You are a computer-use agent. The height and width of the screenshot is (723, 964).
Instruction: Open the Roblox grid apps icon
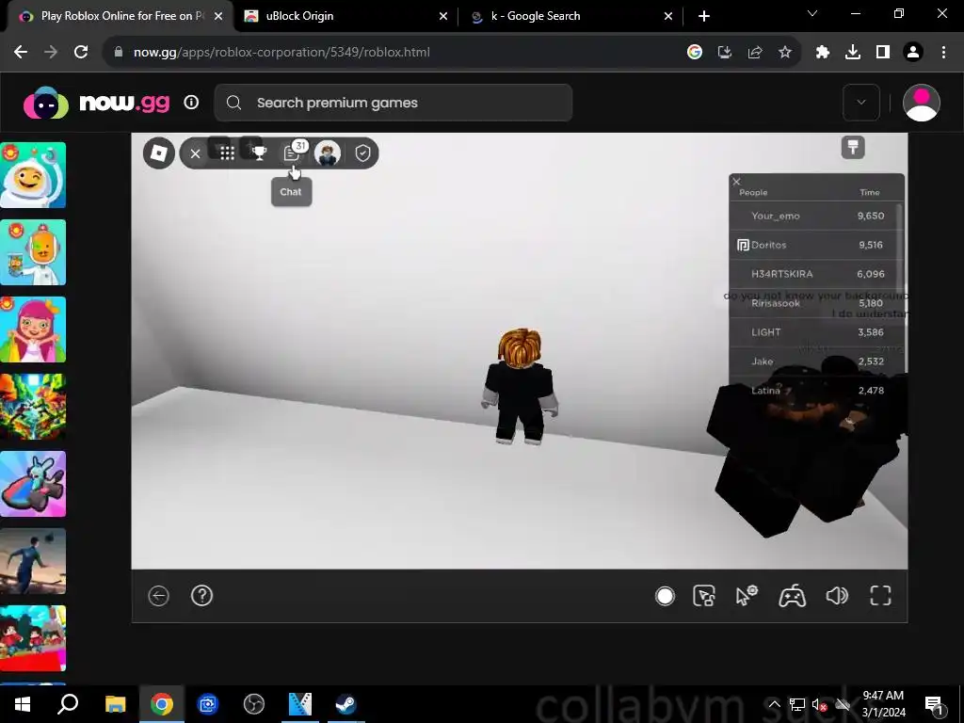227,153
